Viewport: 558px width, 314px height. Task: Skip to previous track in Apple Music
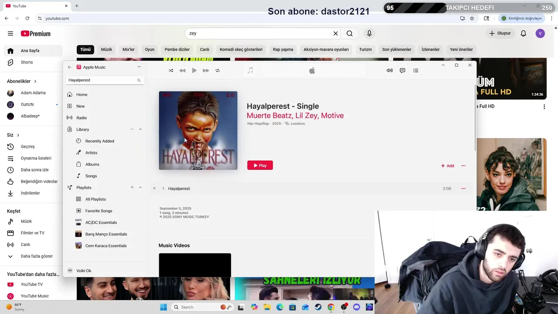point(182,71)
